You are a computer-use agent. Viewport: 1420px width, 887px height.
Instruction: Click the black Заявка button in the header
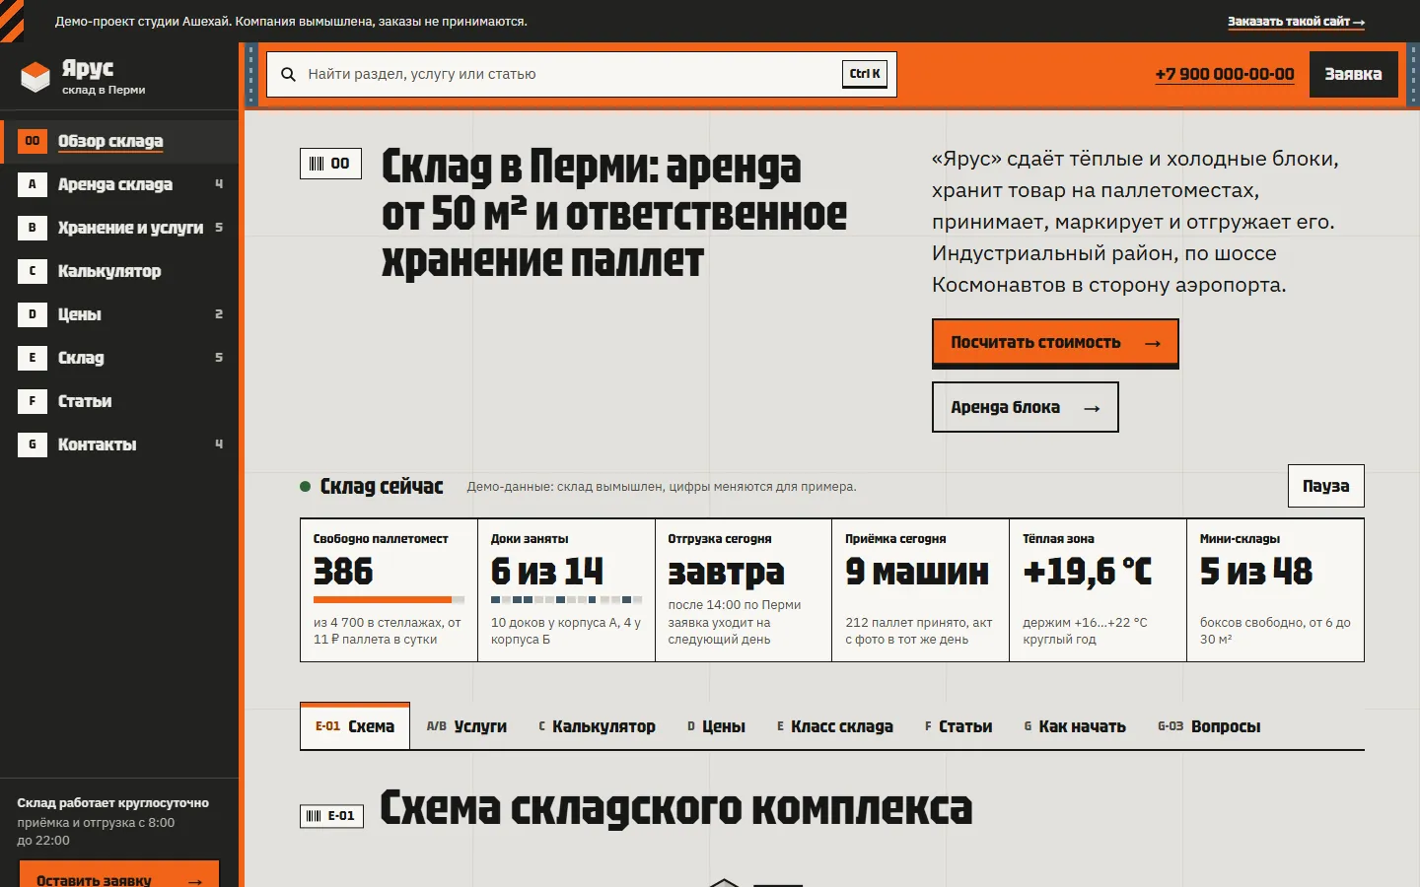click(x=1353, y=74)
